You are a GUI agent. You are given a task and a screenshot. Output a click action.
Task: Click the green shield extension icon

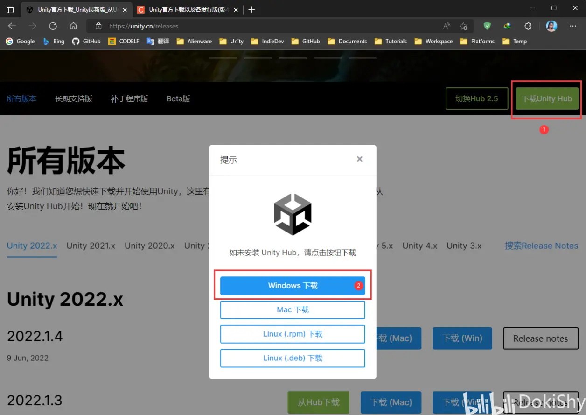(487, 26)
